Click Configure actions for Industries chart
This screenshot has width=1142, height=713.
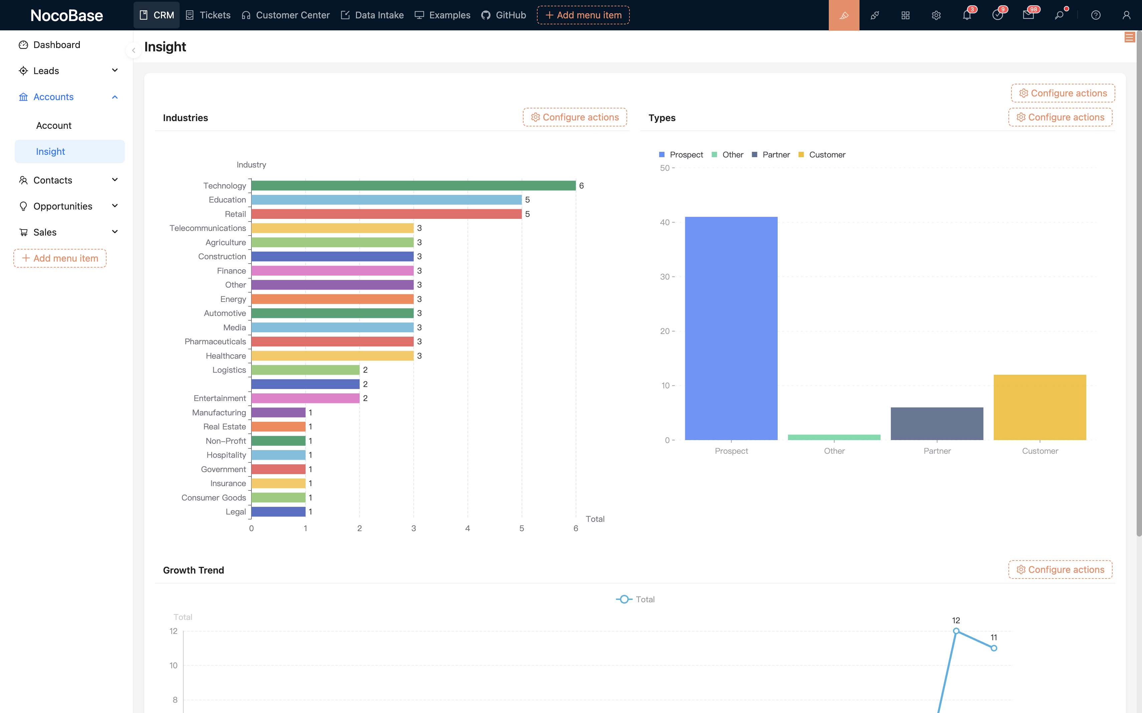click(x=575, y=117)
